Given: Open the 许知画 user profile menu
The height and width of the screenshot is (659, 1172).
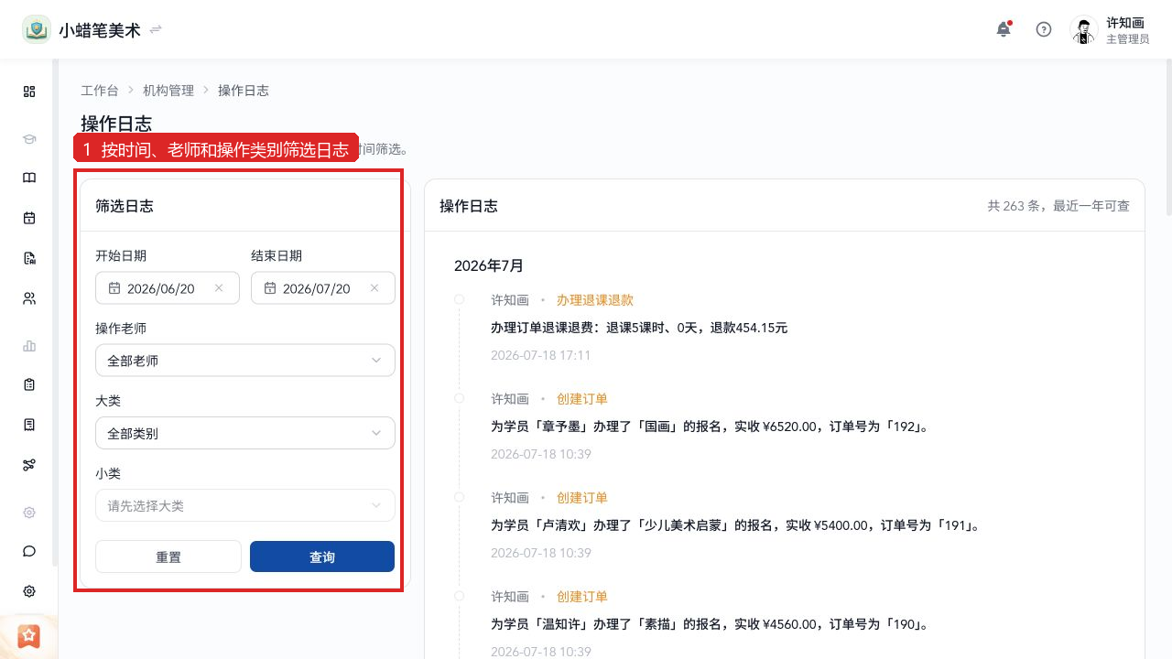Looking at the screenshot, I should tap(1110, 30).
